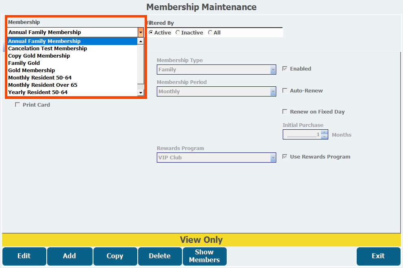
Task: Select the All filter radio button
Action: coord(210,32)
